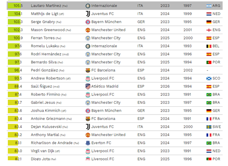Click FC Barcelona crest in Pedri González row

88,70
